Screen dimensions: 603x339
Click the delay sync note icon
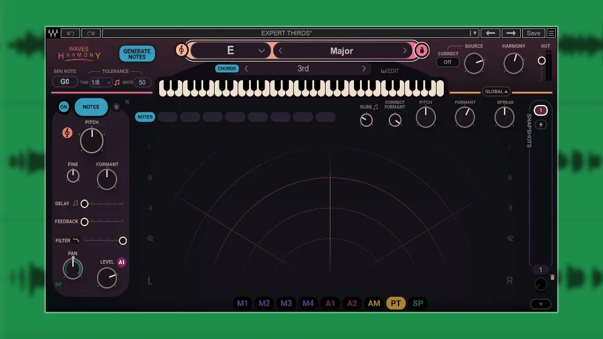click(x=75, y=203)
